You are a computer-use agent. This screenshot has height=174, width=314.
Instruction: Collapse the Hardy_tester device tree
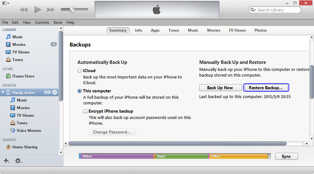coord(3,92)
